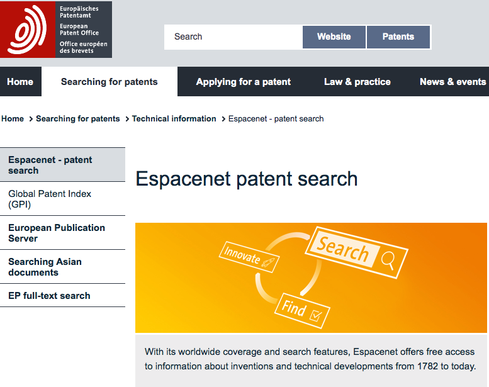Click the Home breadcrumb link
The image size is (489, 387).
point(13,118)
